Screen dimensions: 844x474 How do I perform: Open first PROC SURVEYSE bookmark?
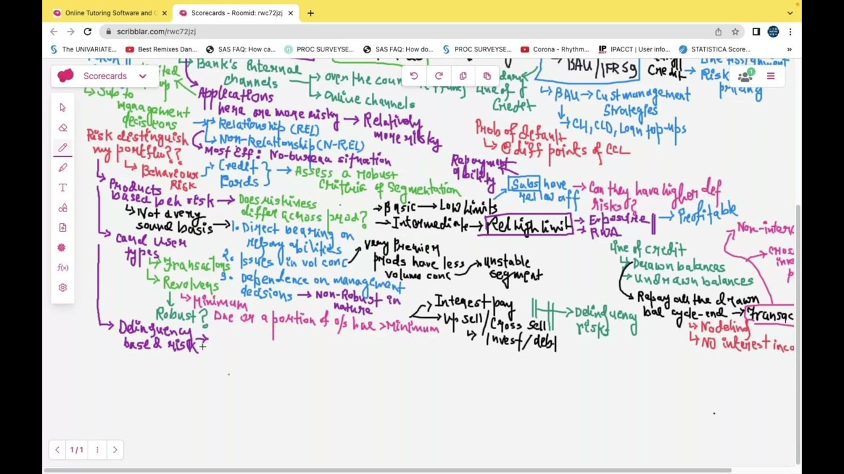319,49
